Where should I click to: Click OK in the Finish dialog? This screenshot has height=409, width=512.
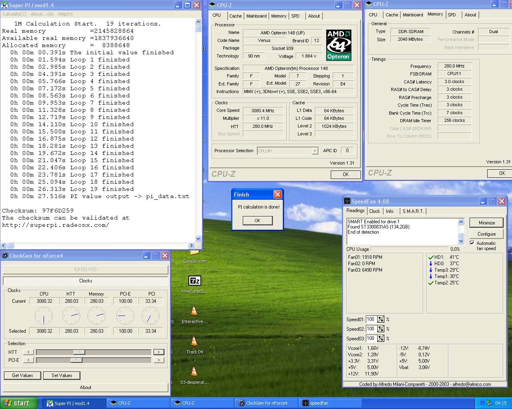(258, 220)
